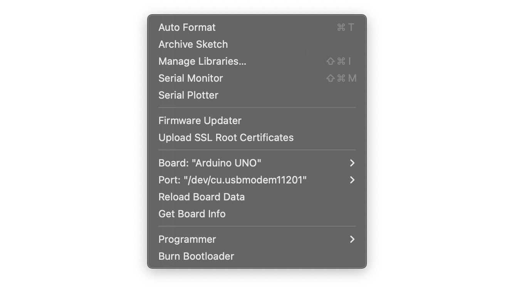
Task: Click the empty right side of Serial Plotter row
Action: [x=308, y=95]
